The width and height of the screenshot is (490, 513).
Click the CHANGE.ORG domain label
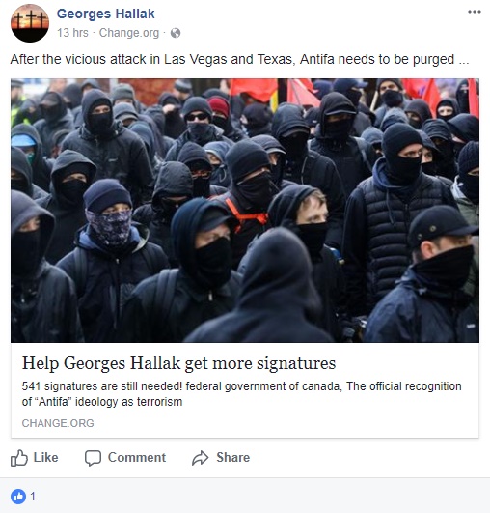pos(58,423)
